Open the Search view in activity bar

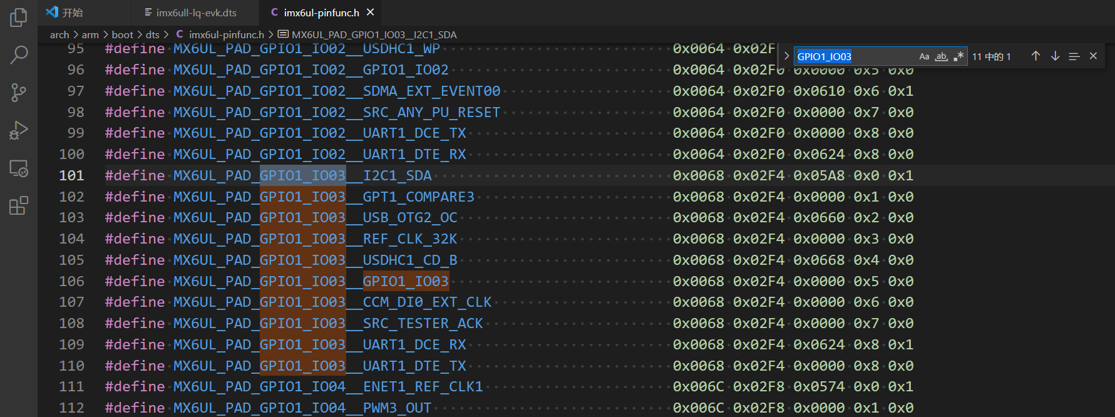19,55
